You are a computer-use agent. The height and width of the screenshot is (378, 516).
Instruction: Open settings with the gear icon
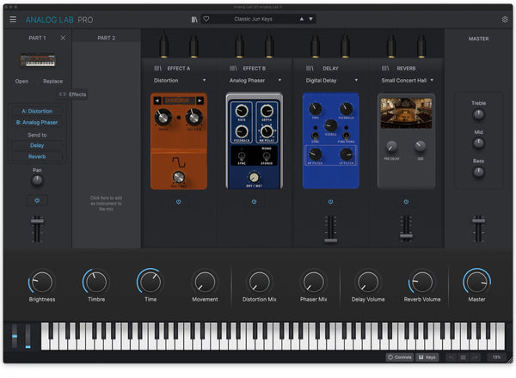coord(504,19)
